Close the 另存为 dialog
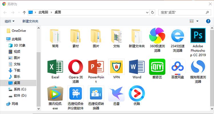Screen dimensions: 214x114 point(210,4)
